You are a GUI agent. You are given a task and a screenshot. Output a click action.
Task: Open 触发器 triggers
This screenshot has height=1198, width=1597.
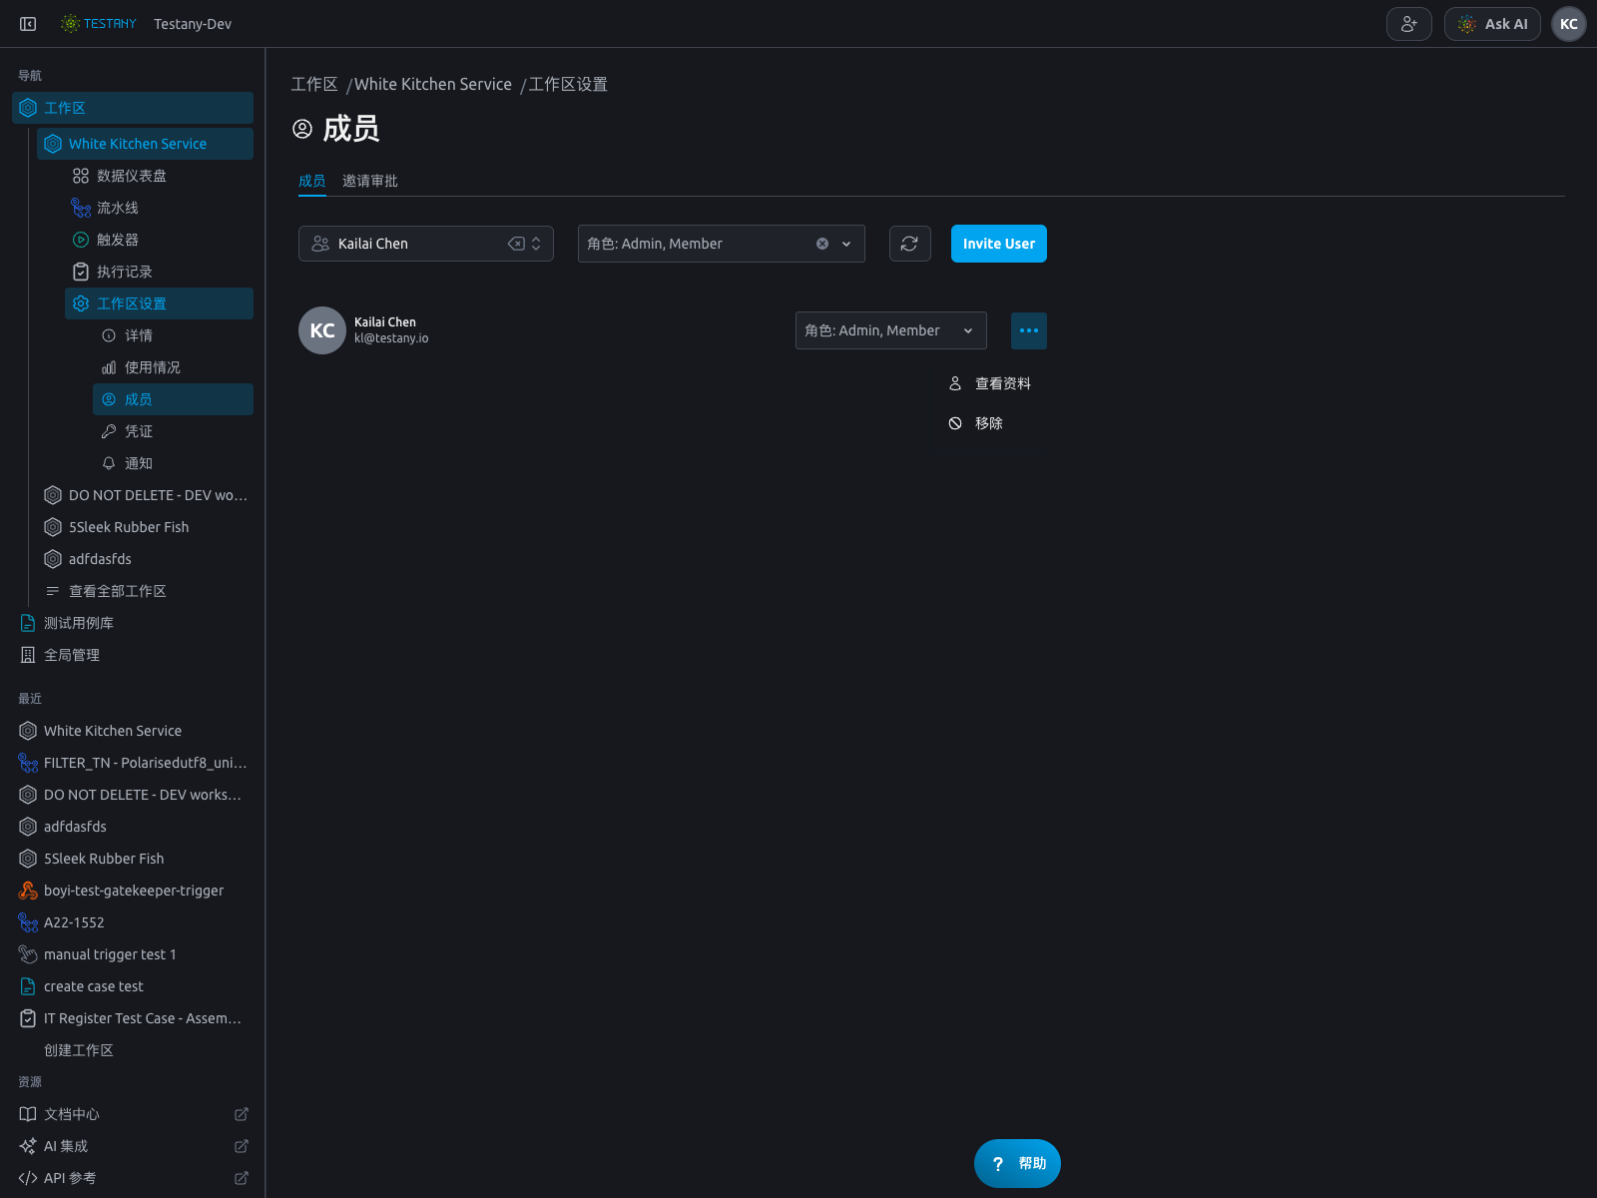point(159,240)
